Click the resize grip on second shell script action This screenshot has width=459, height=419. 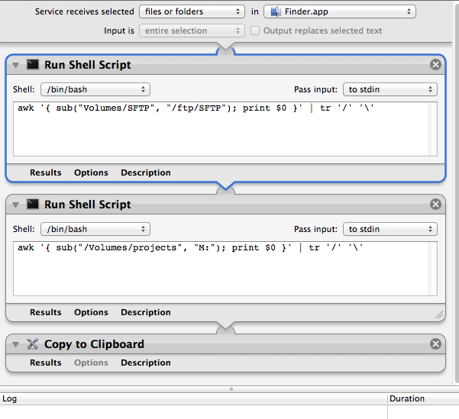(x=439, y=315)
